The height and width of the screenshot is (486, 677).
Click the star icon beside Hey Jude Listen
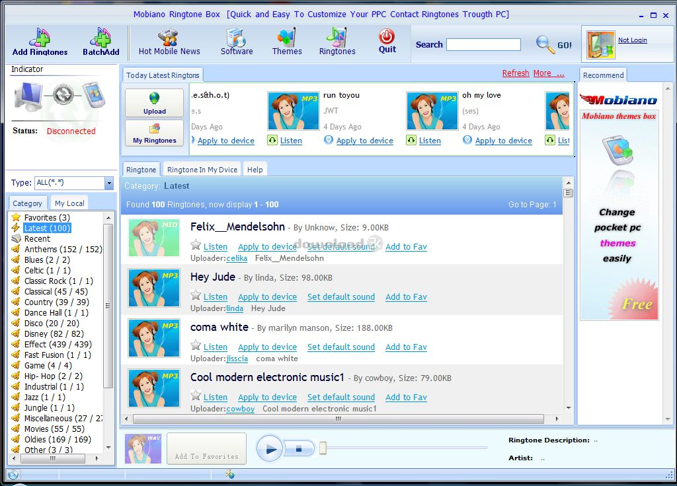(x=196, y=295)
